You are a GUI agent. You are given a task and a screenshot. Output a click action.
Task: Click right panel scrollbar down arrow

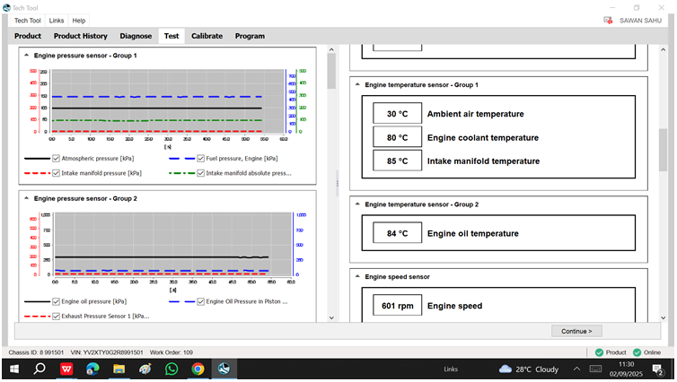click(664, 317)
